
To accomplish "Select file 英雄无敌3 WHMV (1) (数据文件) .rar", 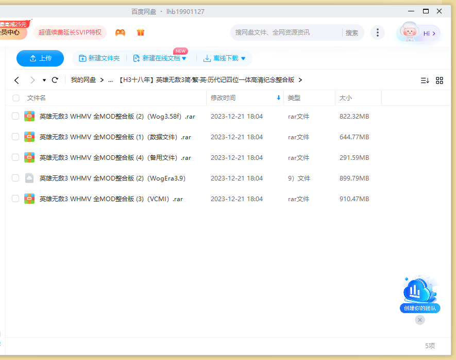I will coord(115,137).
